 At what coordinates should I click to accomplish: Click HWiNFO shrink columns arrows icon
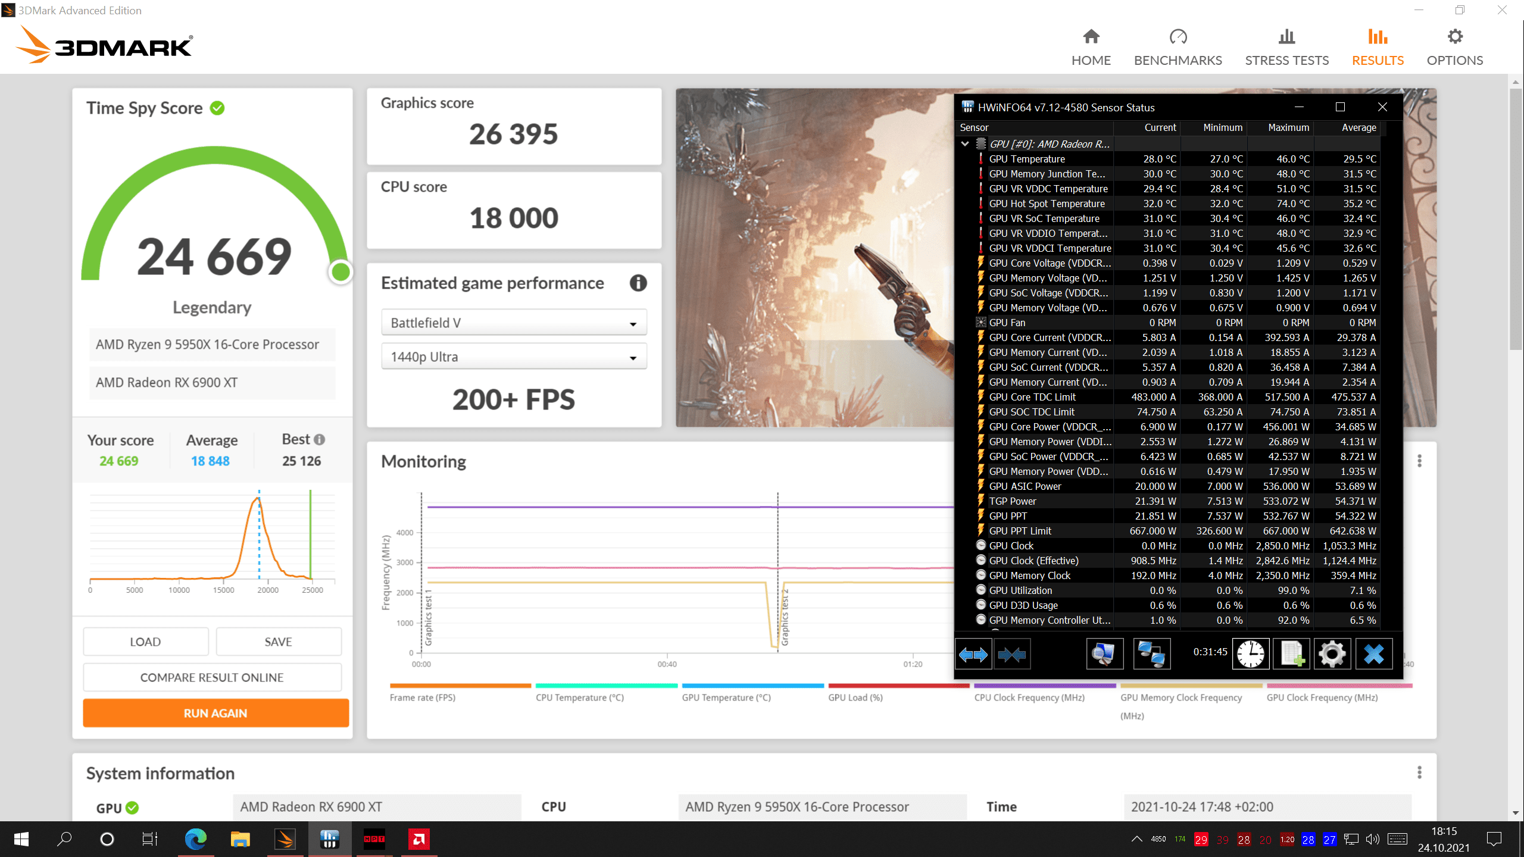(1011, 654)
